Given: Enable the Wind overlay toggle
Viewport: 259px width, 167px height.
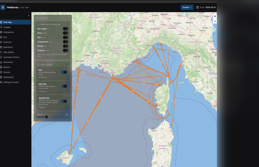Looking at the screenshot, I should coord(65,33).
